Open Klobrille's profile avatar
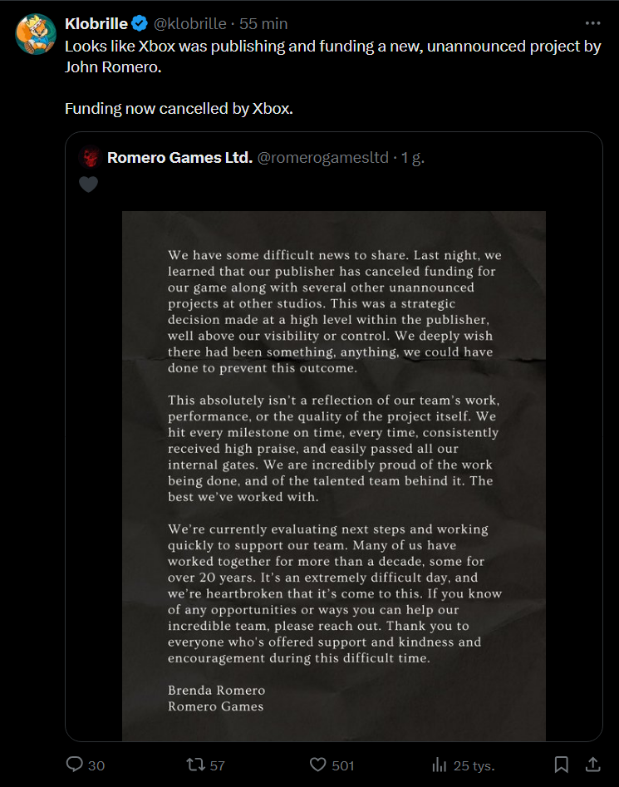This screenshot has height=787, width=619. coord(36,34)
